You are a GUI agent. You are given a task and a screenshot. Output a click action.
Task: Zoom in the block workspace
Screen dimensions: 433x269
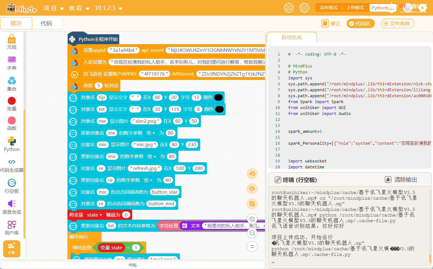click(252, 219)
